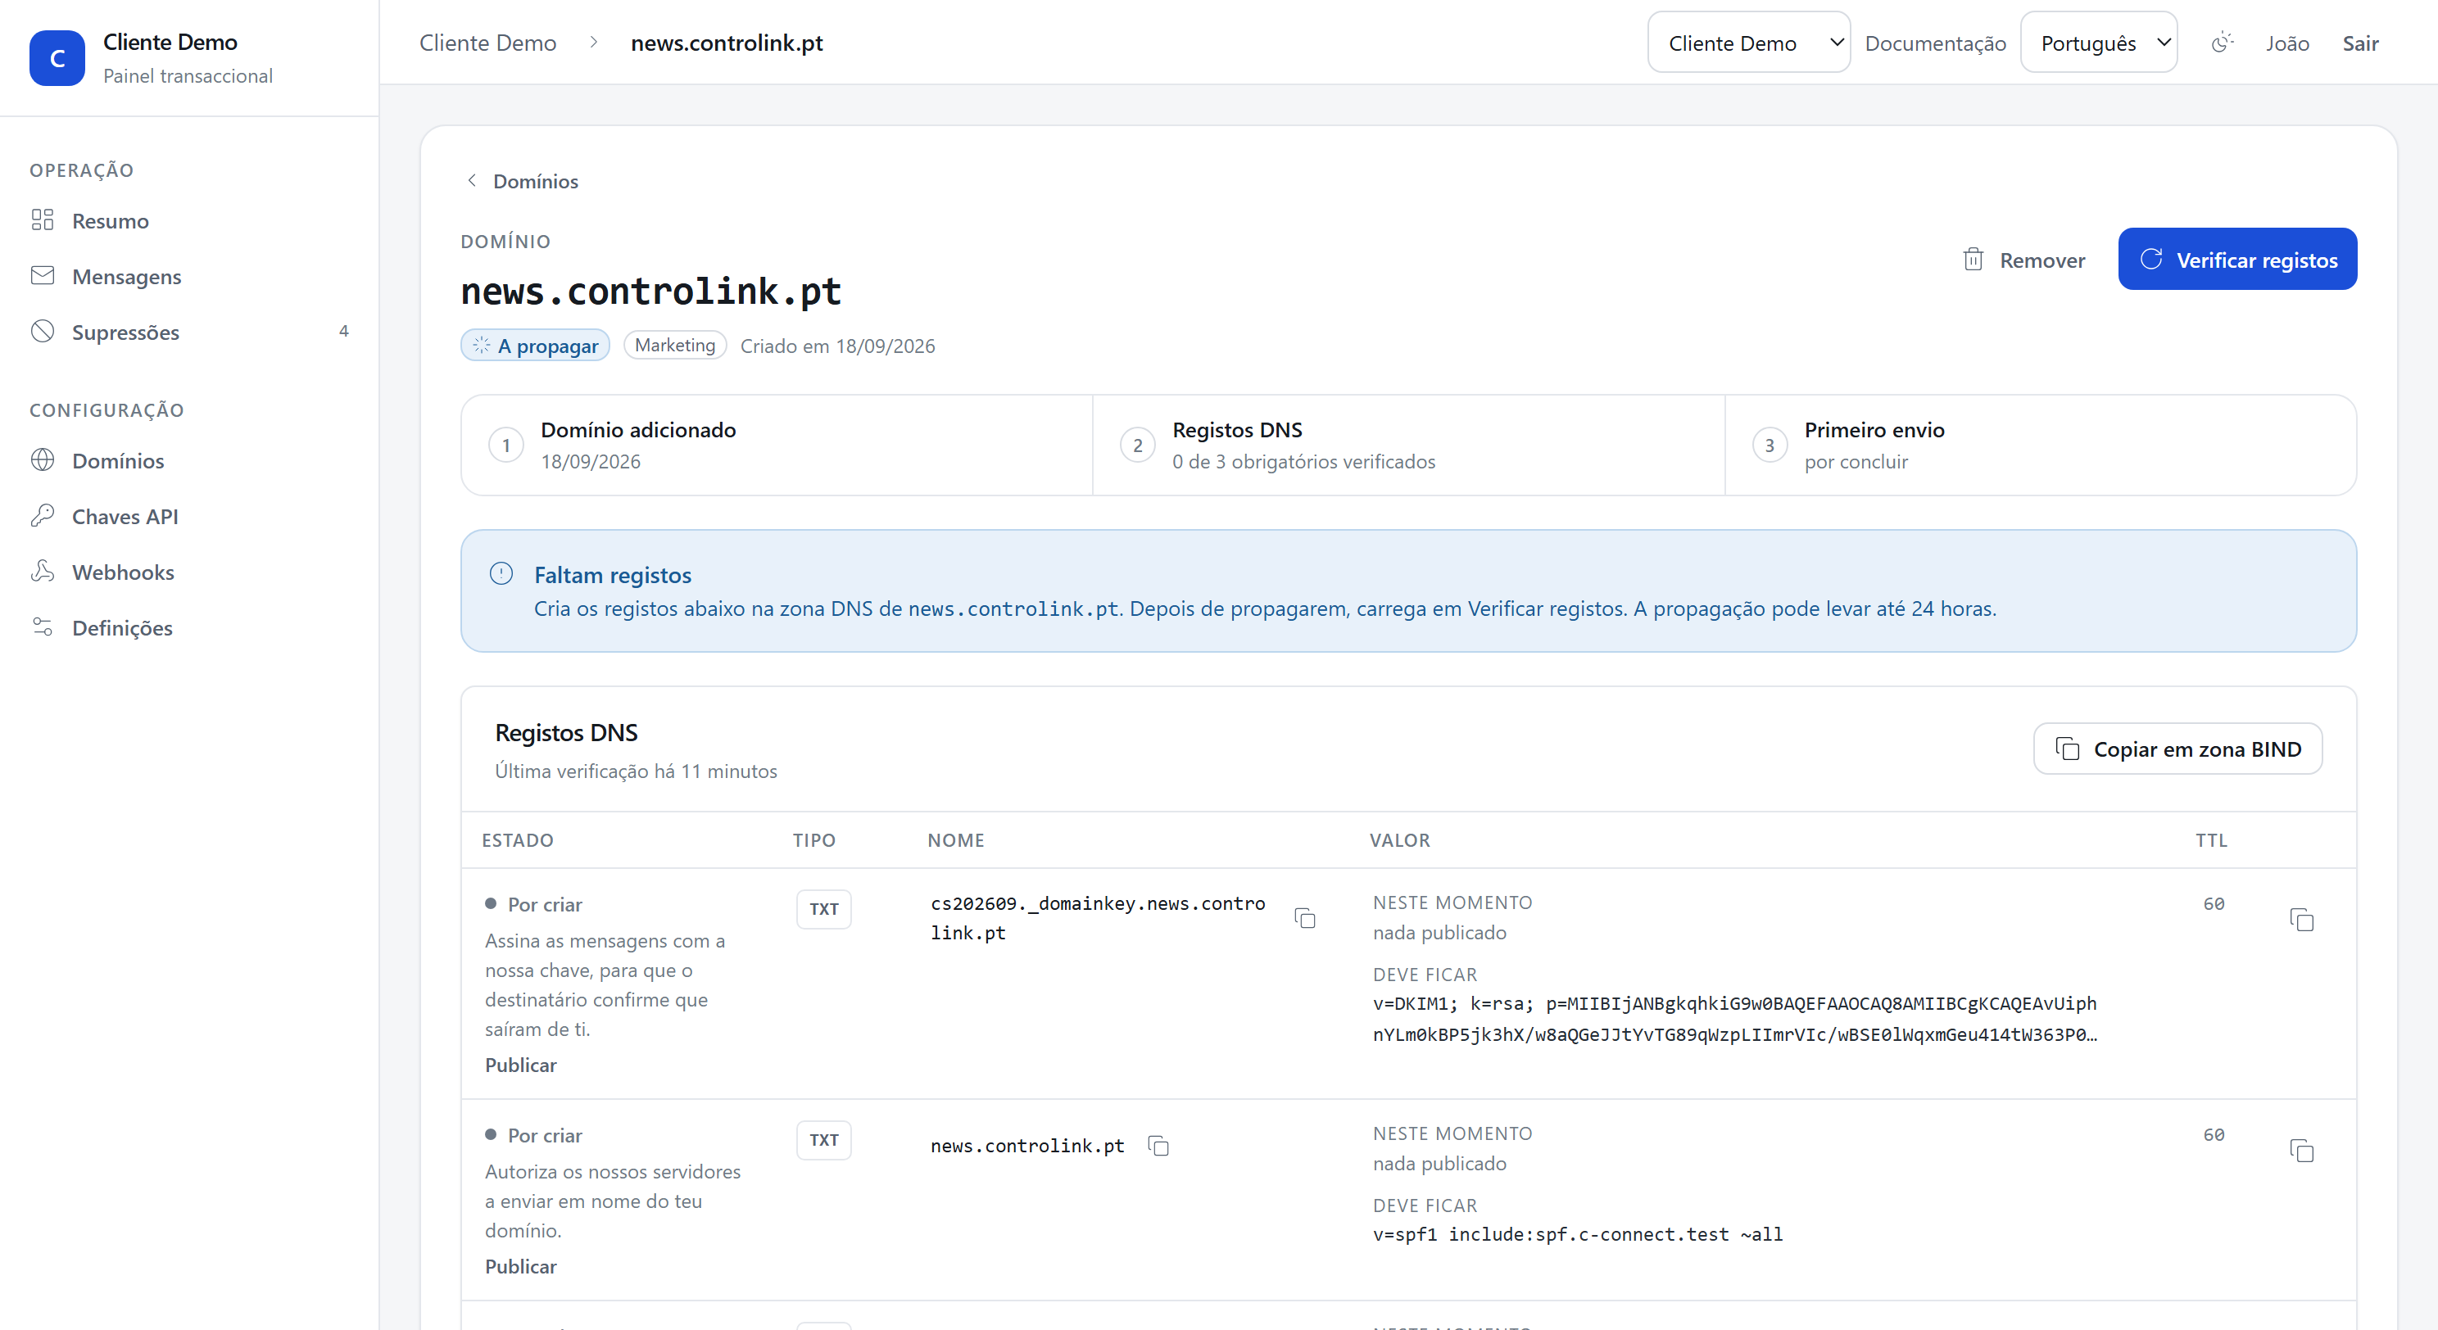This screenshot has height=1330, width=2438.
Task: Open Webhooks settings
Action: 189,572
